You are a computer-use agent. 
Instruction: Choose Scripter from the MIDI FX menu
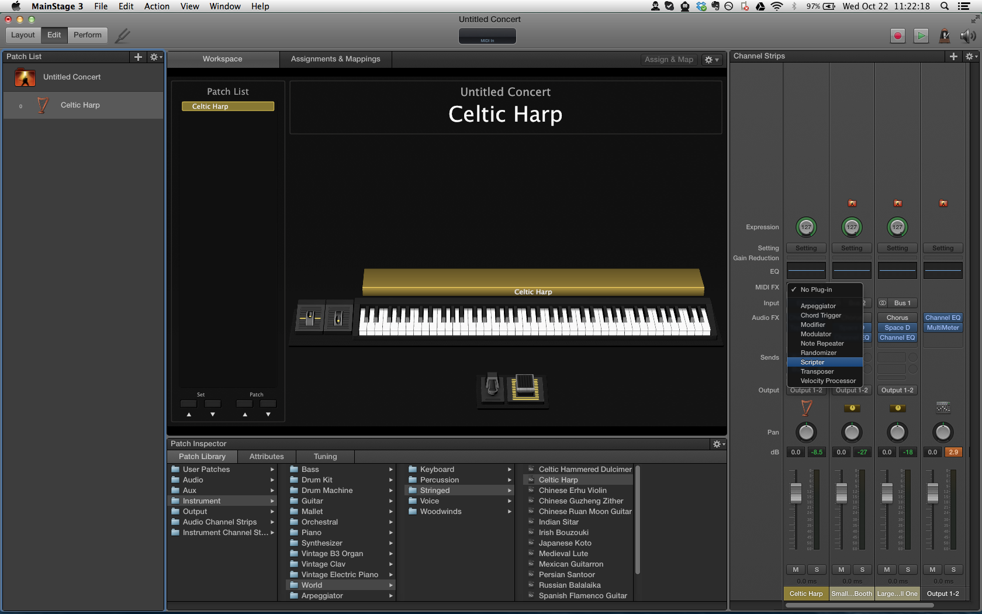[825, 363]
